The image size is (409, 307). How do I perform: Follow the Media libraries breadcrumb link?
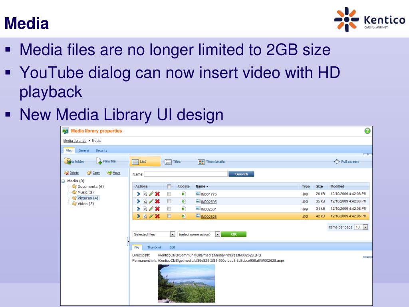click(x=75, y=141)
